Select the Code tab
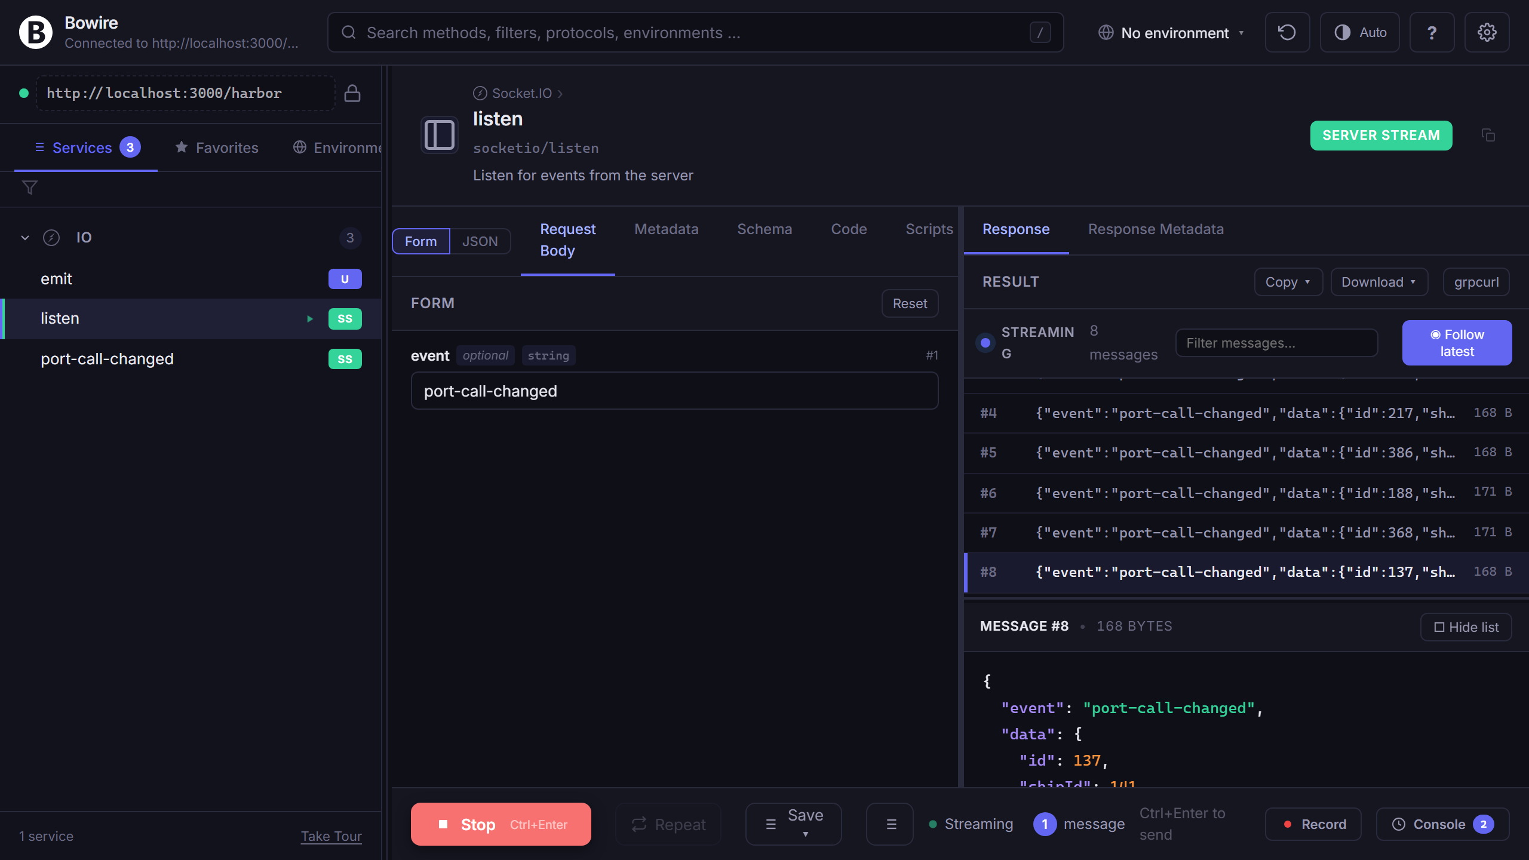Viewport: 1529px width, 860px height. [849, 229]
